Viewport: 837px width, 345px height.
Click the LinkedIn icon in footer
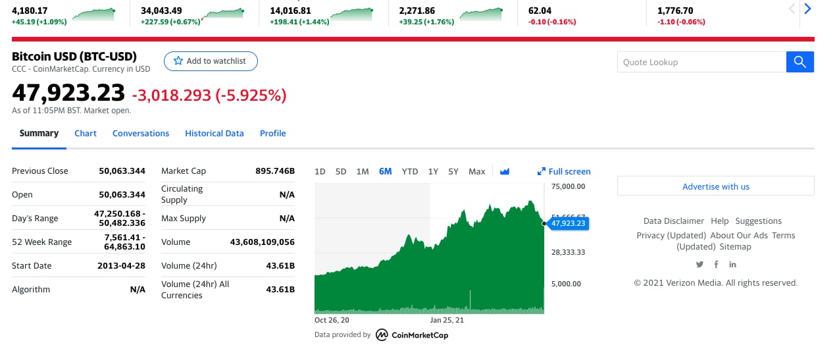pos(732,264)
